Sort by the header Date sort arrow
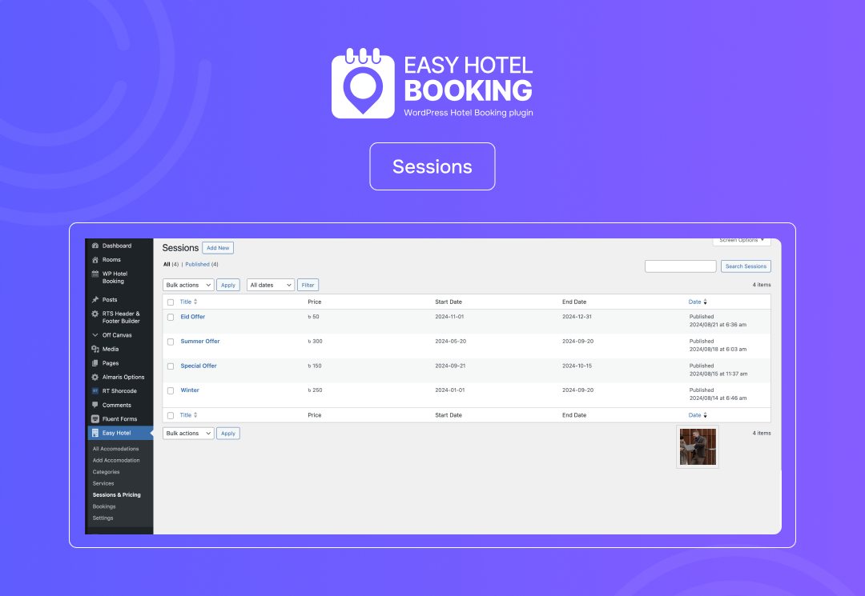 (705, 302)
